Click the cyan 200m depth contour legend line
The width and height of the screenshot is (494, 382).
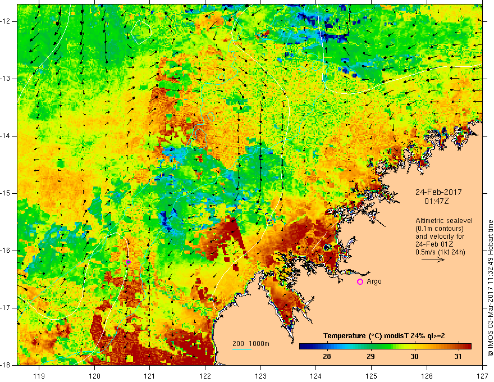tap(241, 349)
